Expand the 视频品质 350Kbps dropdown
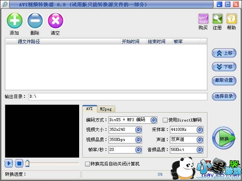The height and width of the screenshot is (181, 242). pyautogui.click(x=138, y=140)
